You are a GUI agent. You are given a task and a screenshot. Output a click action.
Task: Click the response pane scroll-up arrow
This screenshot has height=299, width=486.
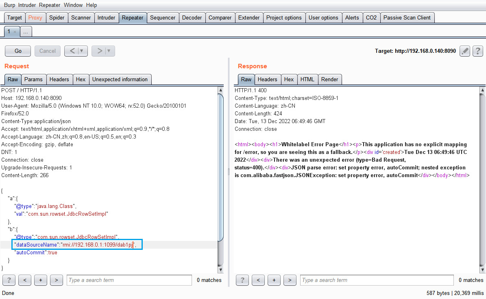point(482,90)
